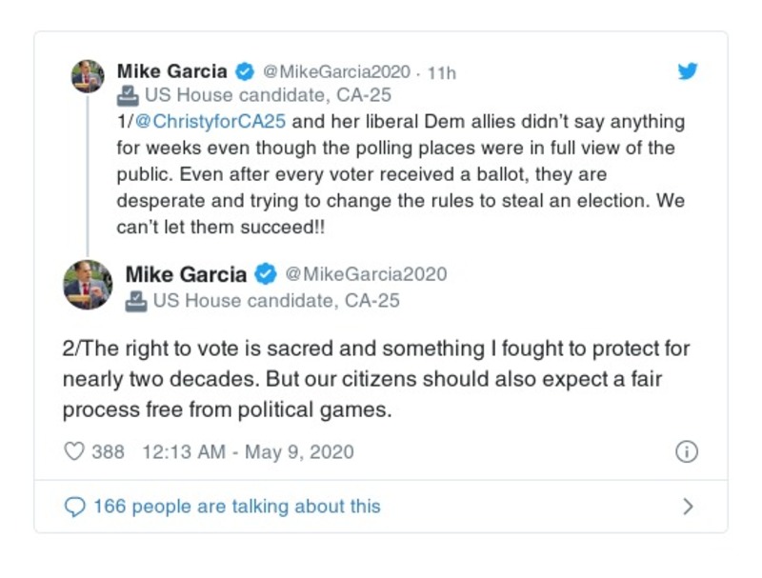The height and width of the screenshot is (578, 762).
Task: Like the tweet with the heart icon
Action: coord(74,451)
